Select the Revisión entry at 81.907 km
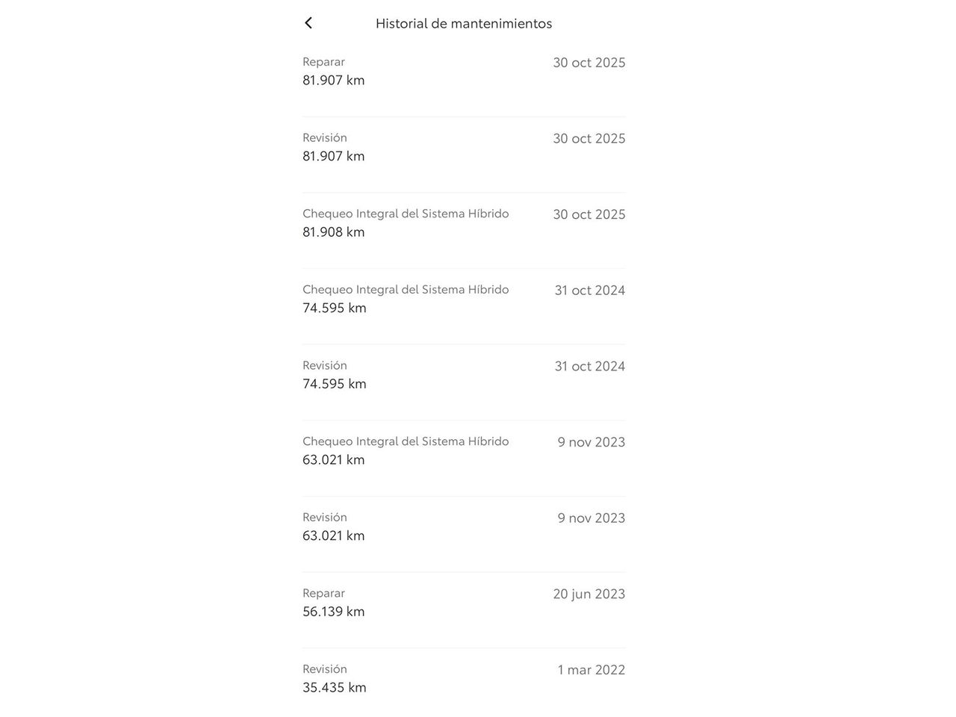Screen dimensions: 956x717 pyautogui.click(x=463, y=147)
